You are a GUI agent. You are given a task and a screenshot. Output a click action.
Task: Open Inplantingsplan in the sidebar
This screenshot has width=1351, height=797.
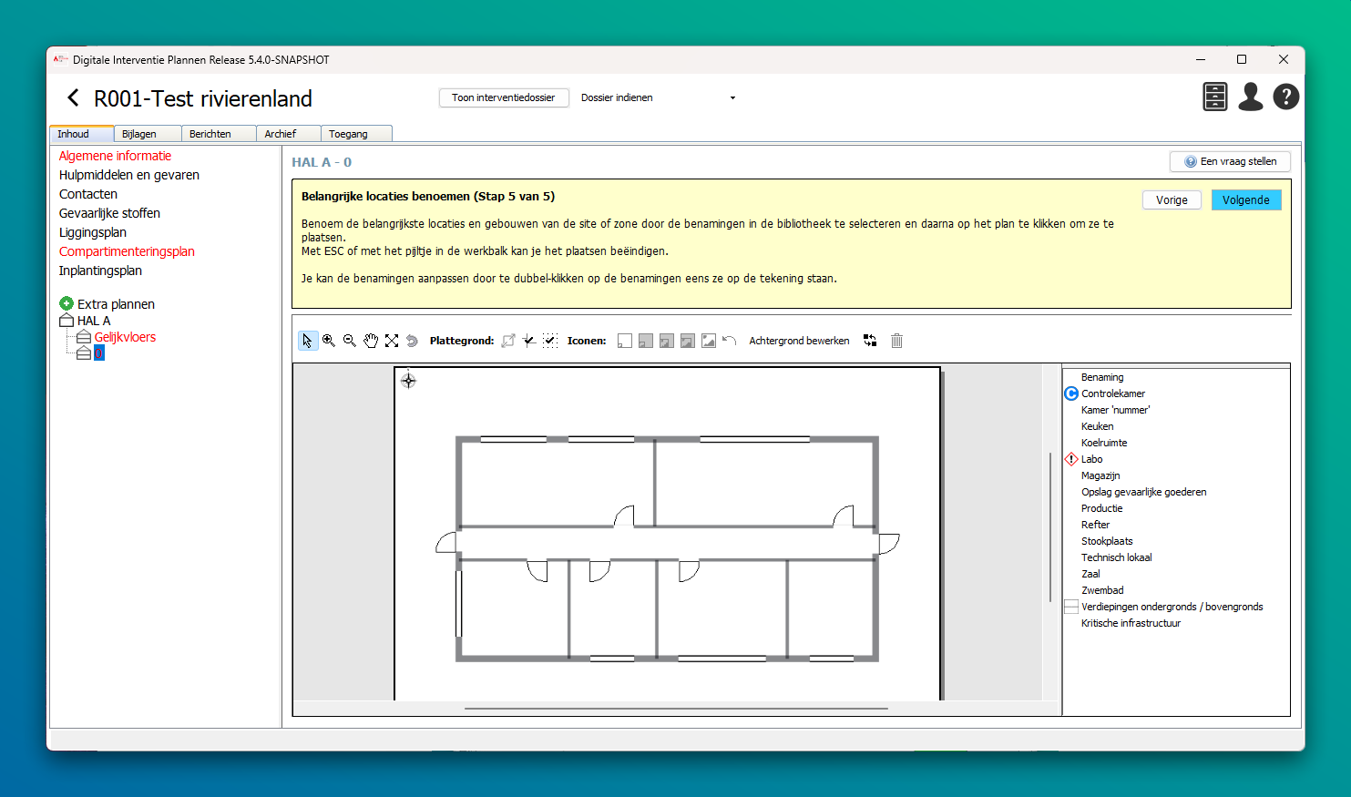100,271
